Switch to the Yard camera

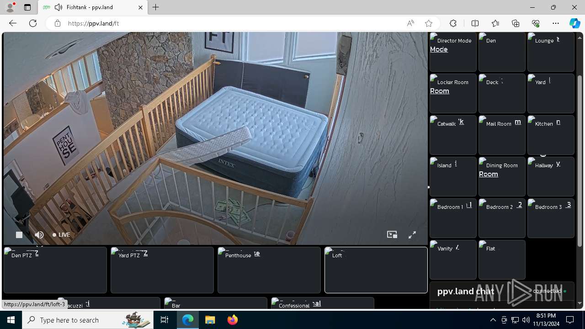click(551, 93)
